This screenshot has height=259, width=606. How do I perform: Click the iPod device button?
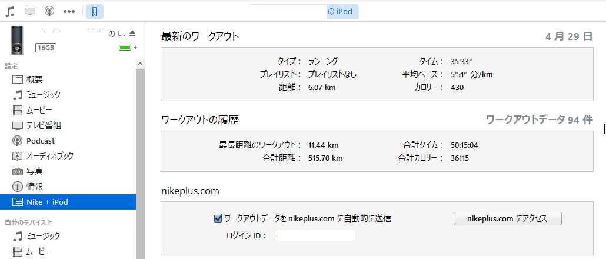click(x=95, y=11)
